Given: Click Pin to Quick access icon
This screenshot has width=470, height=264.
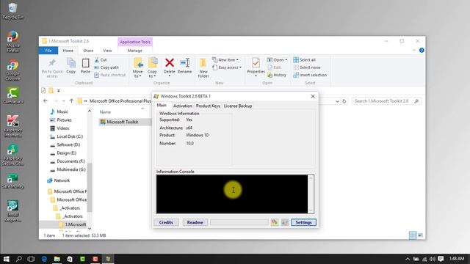Looking at the screenshot, I should (52, 67).
